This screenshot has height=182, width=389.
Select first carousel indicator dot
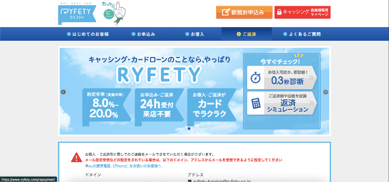click(x=189, y=129)
